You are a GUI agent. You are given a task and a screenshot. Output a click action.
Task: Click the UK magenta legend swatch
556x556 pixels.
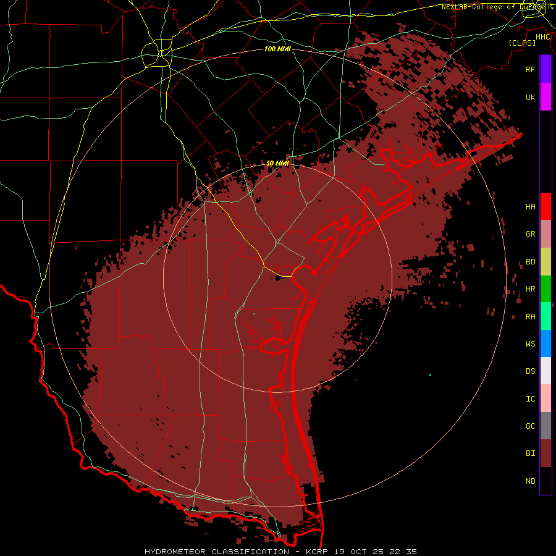pos(545,97)
